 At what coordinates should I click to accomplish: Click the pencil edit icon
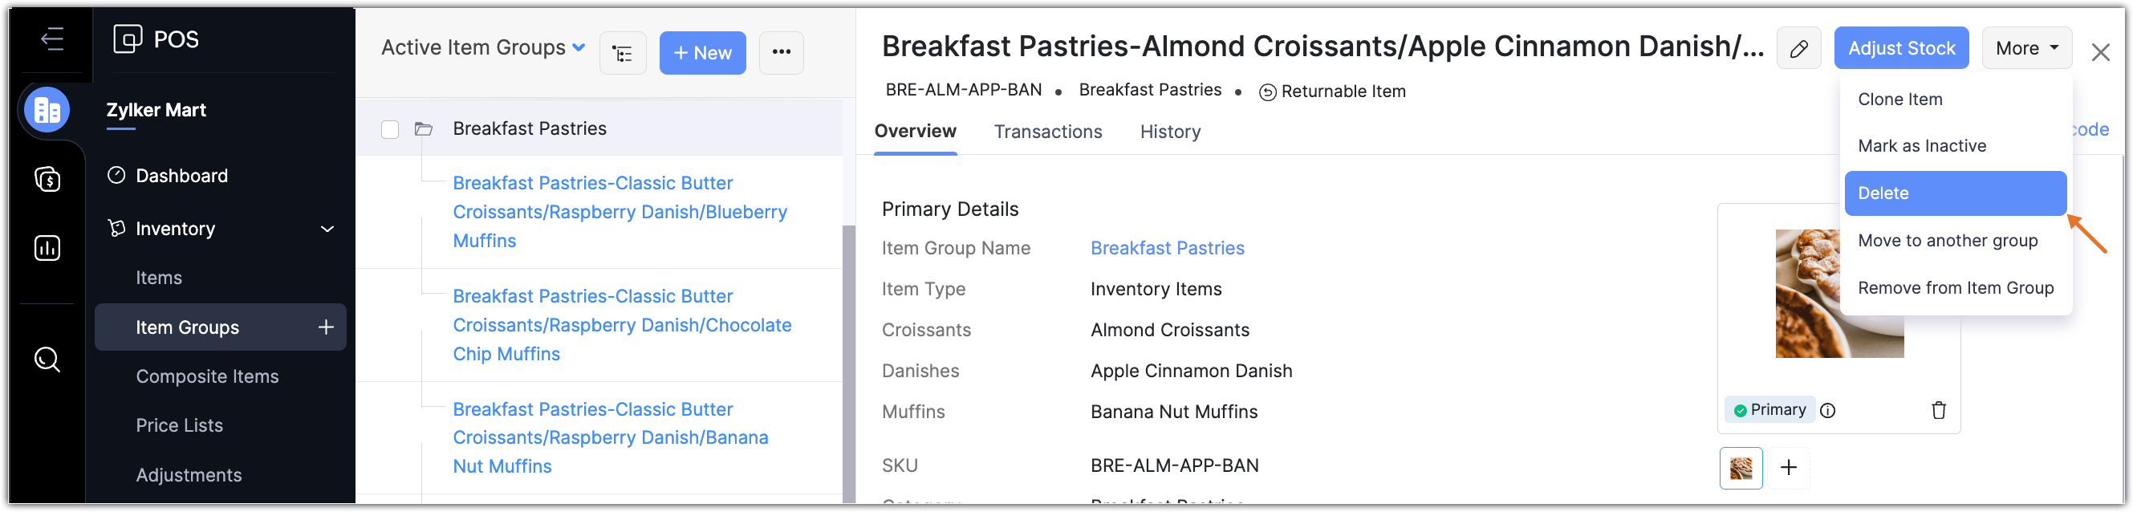pos(1798,49)
